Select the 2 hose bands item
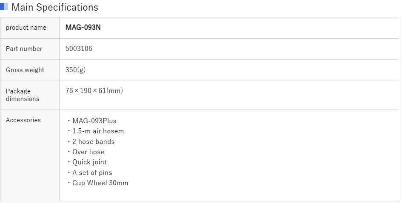 (x=93, y=141)
